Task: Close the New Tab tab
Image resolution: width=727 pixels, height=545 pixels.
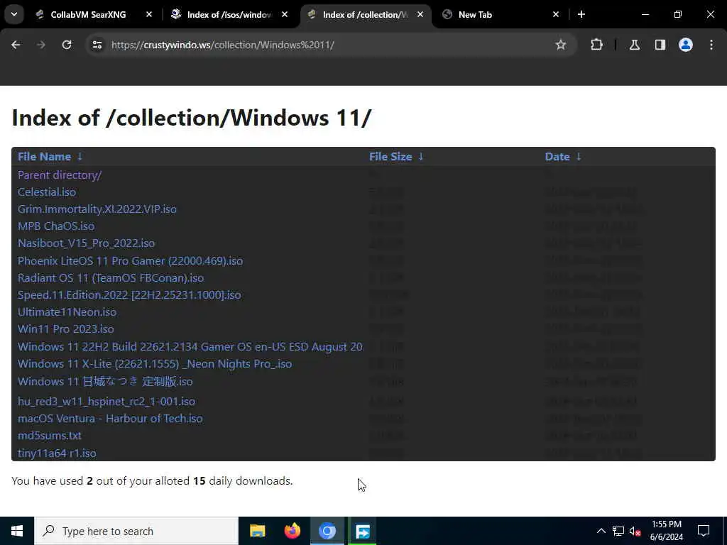Action: tap(556, 14)
